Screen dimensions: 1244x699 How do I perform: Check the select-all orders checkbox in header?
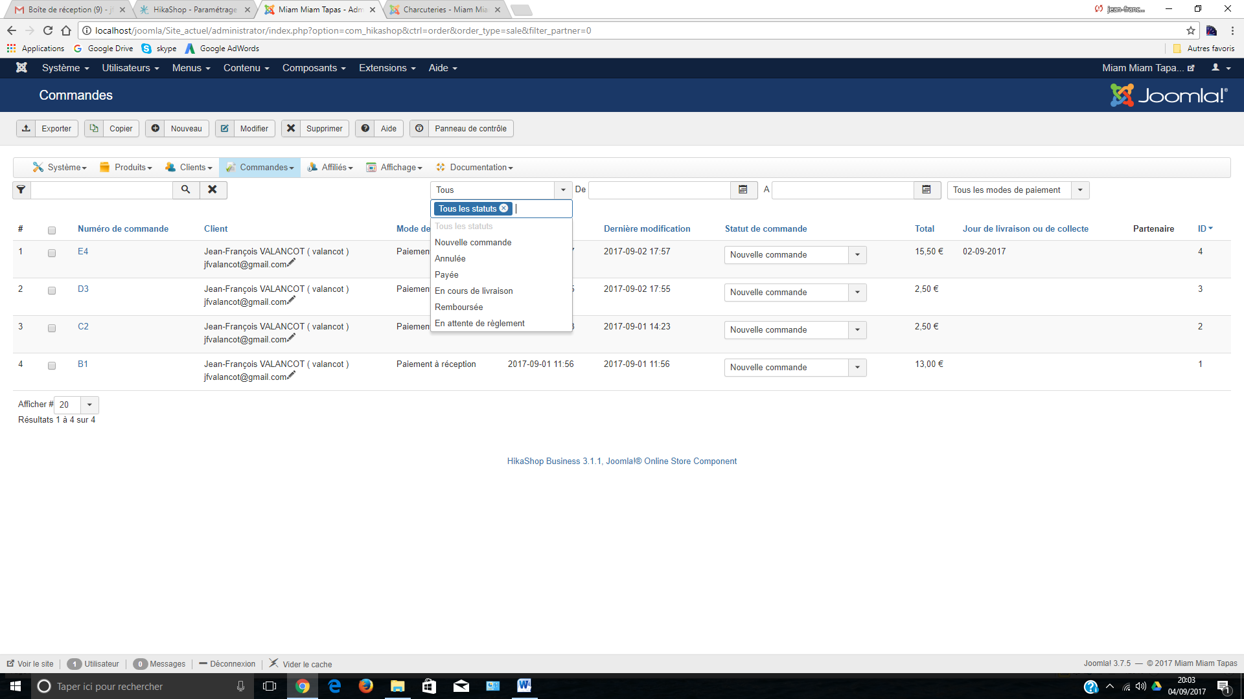pos(52,230)
